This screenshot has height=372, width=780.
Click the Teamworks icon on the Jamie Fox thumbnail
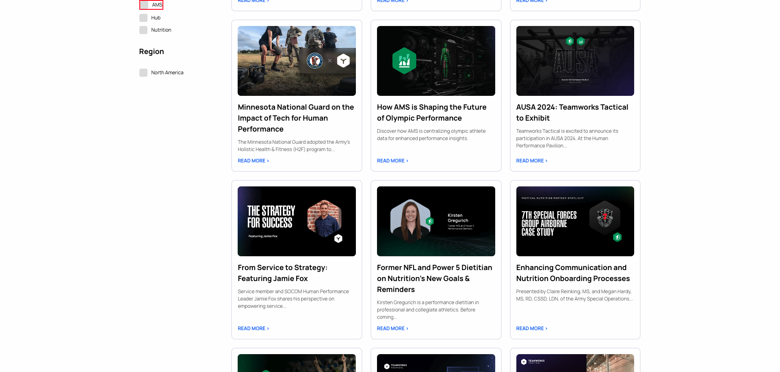click(x=338, y=239)
